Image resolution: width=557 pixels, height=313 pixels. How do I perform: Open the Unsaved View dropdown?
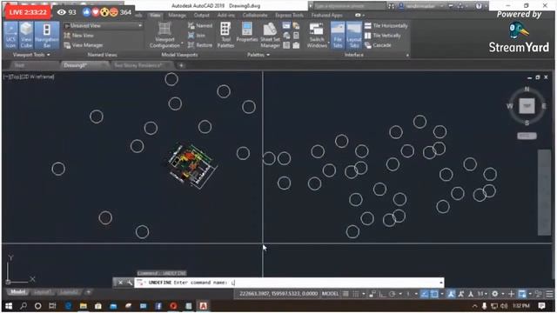pyautogui.click(x=103, y=25)
